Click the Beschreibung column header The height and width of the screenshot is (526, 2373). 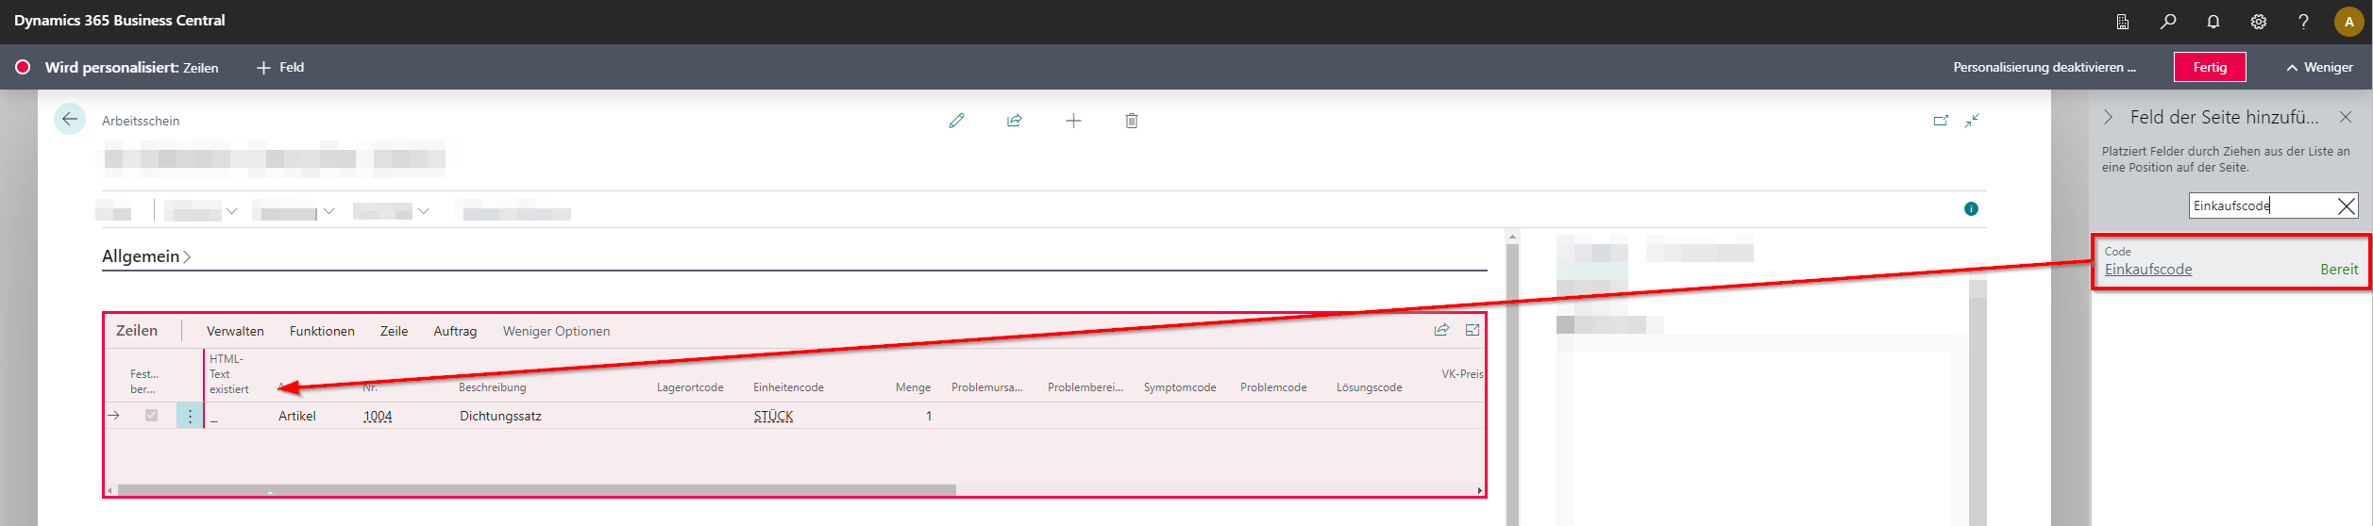[492, 387]
